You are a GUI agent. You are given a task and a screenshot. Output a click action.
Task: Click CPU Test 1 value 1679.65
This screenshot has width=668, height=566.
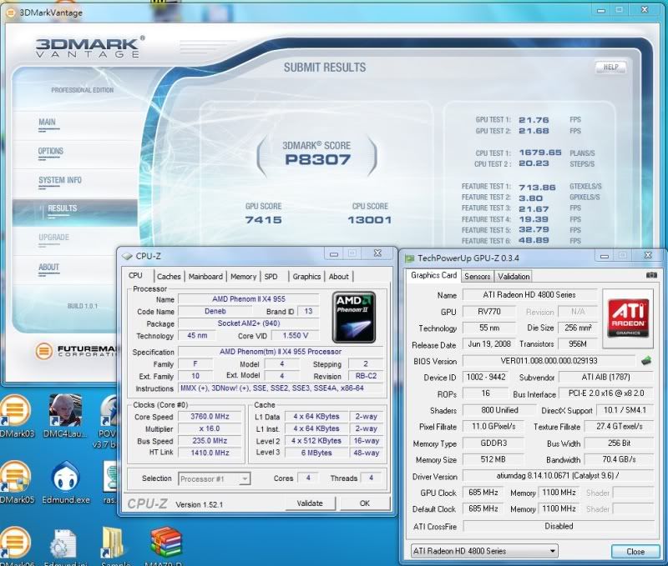pyautogui.click(x=540, y=153)
